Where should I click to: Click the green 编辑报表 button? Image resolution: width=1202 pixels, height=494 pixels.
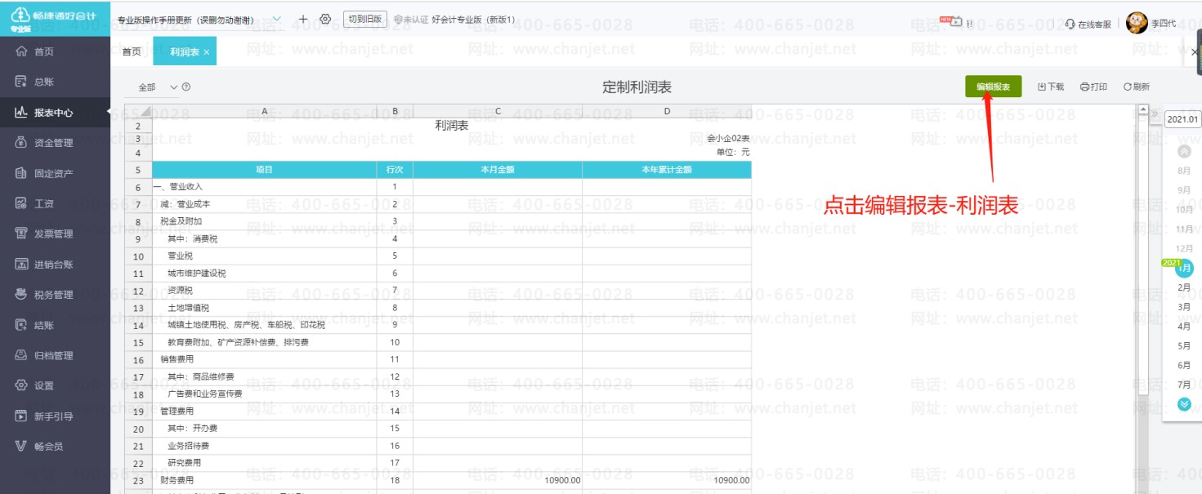coord(993,87)
